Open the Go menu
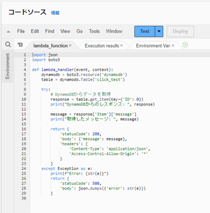This screenshot has height=213, width=210. (x=79, y=31)
